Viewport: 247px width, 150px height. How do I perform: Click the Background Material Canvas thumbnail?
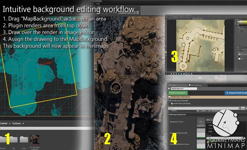pyautogui.click(x=201, y=144)
